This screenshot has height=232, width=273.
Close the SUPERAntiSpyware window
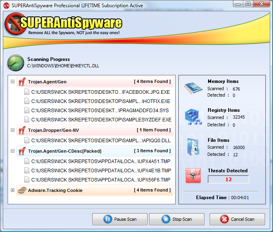[262, 4]
